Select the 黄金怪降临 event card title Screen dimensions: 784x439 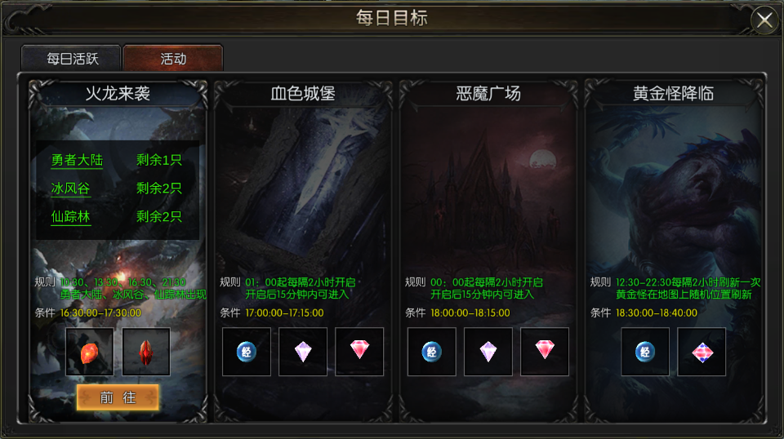coord(674,93)
